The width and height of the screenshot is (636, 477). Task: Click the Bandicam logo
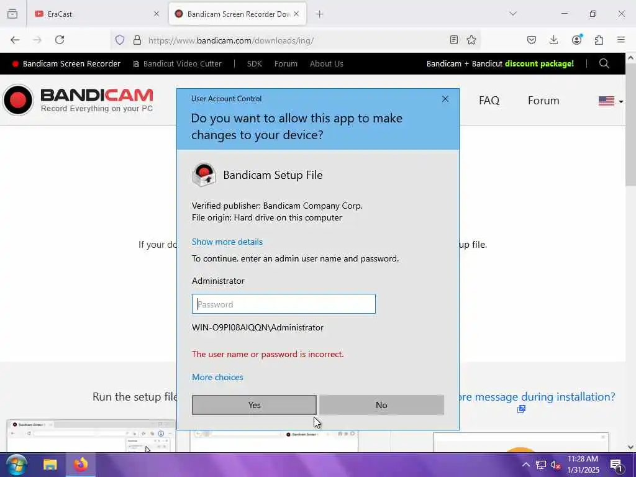pos(78,100)
